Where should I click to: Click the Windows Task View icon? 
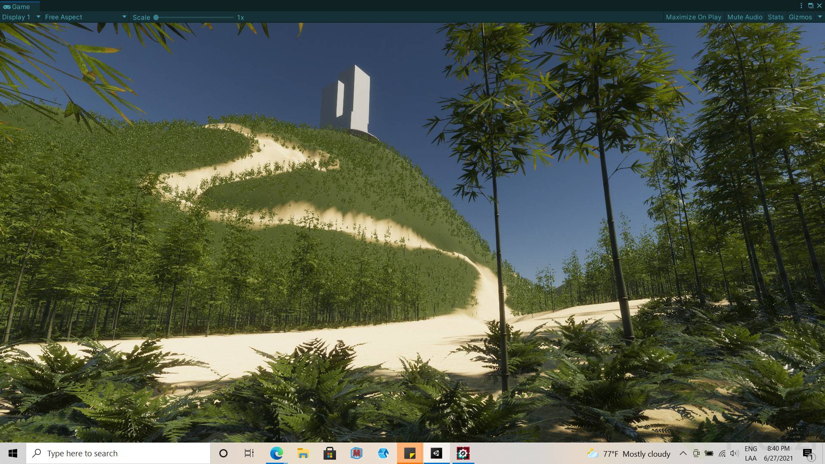click(x=249, y=453)
